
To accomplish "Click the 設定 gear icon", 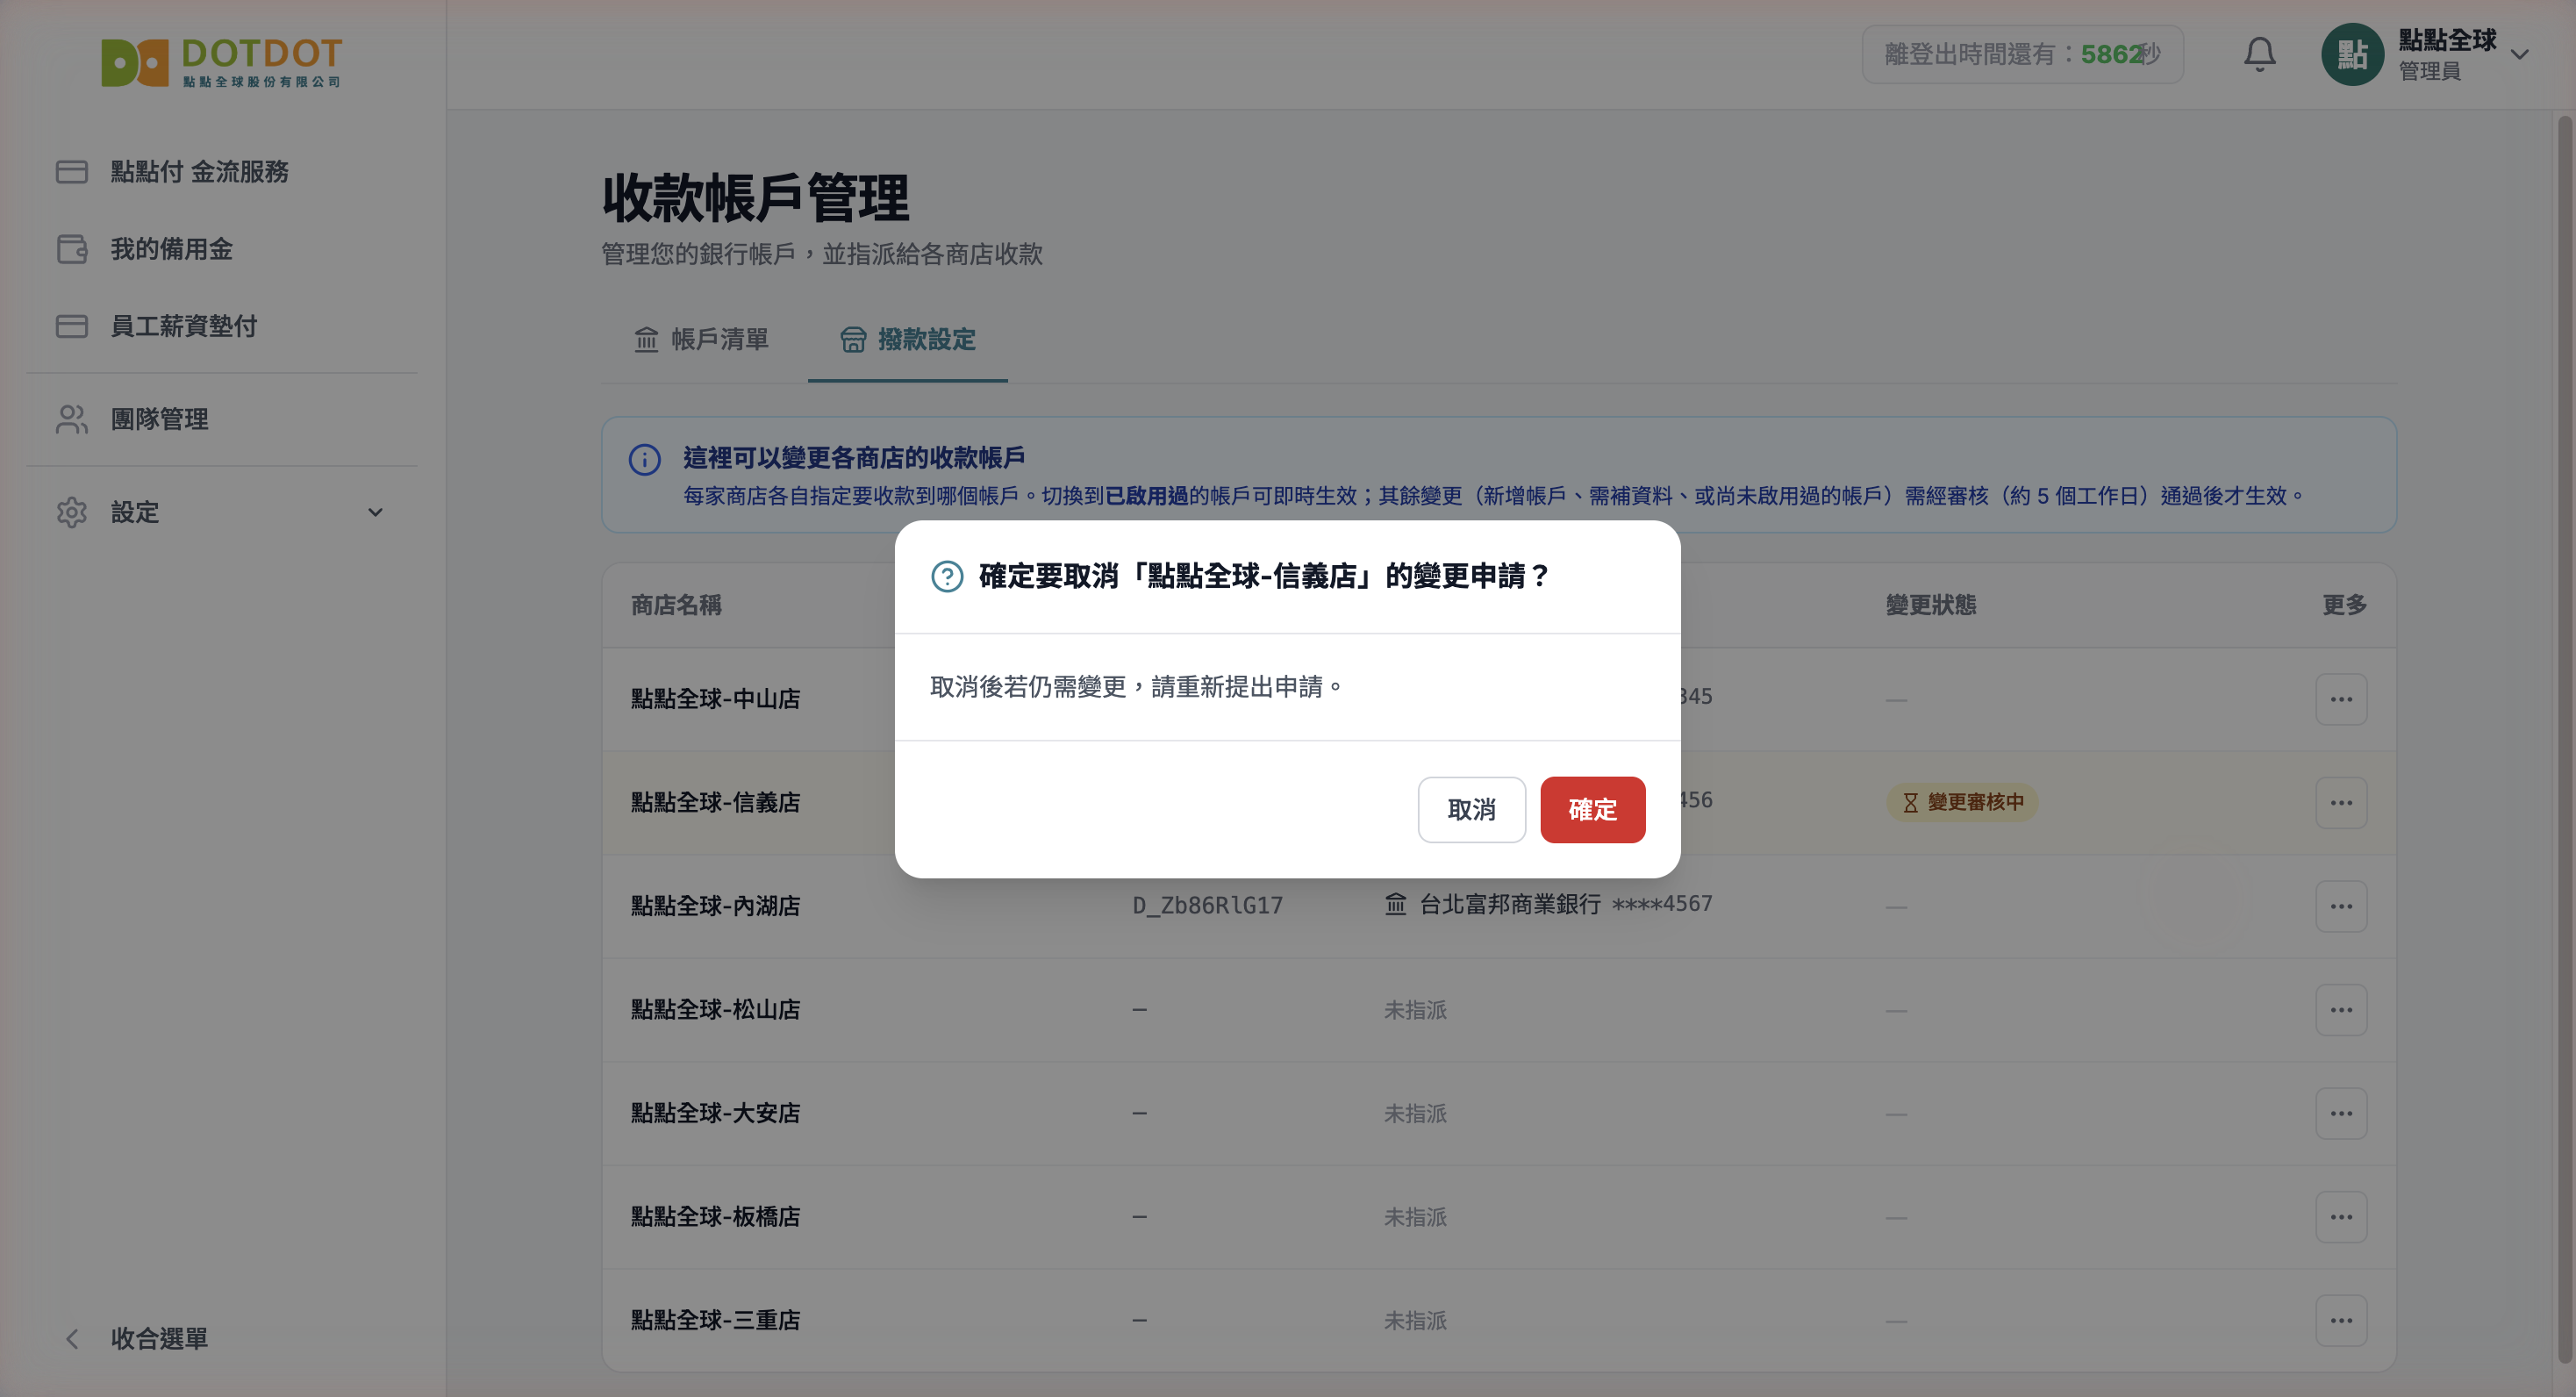I will [72, 512].
